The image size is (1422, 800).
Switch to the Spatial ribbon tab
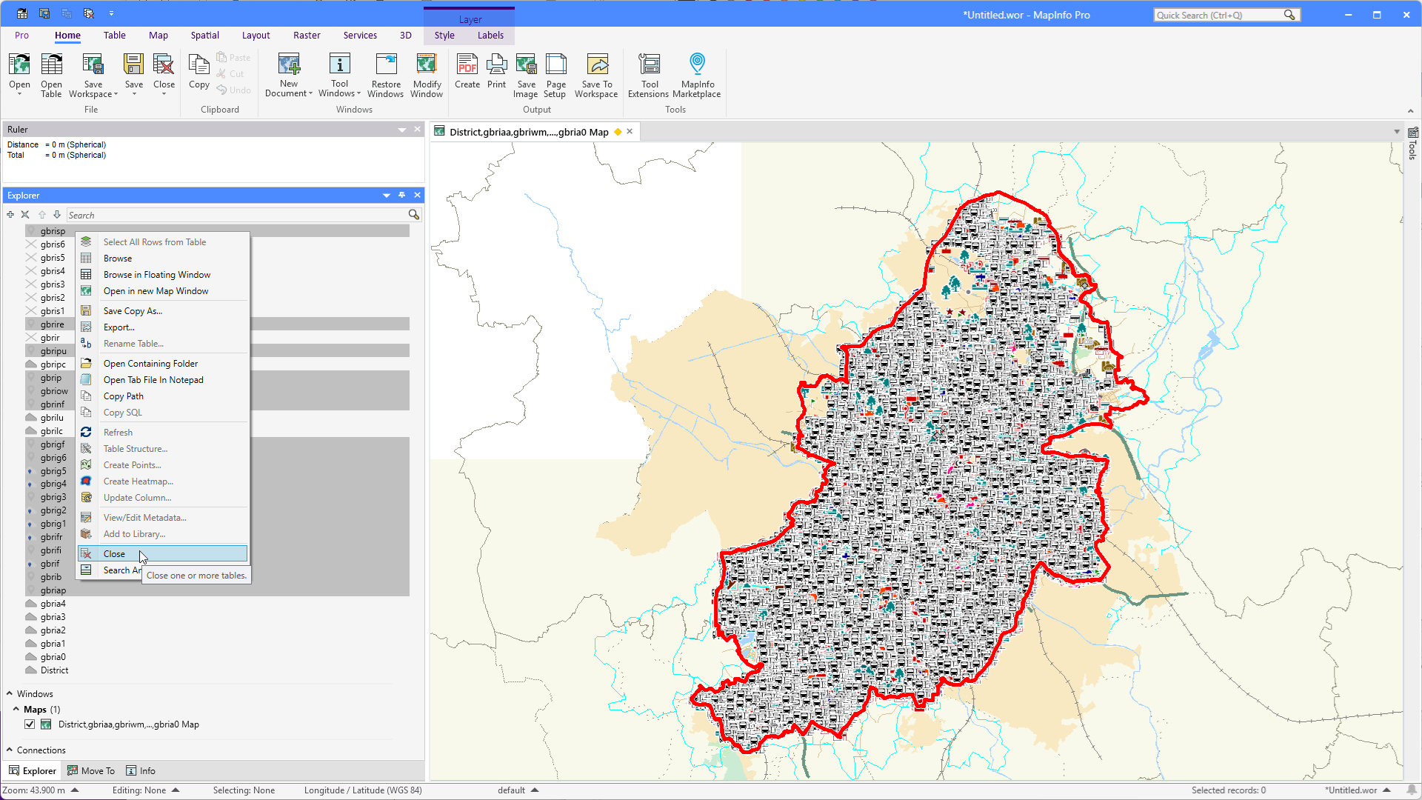coord(204,36)
